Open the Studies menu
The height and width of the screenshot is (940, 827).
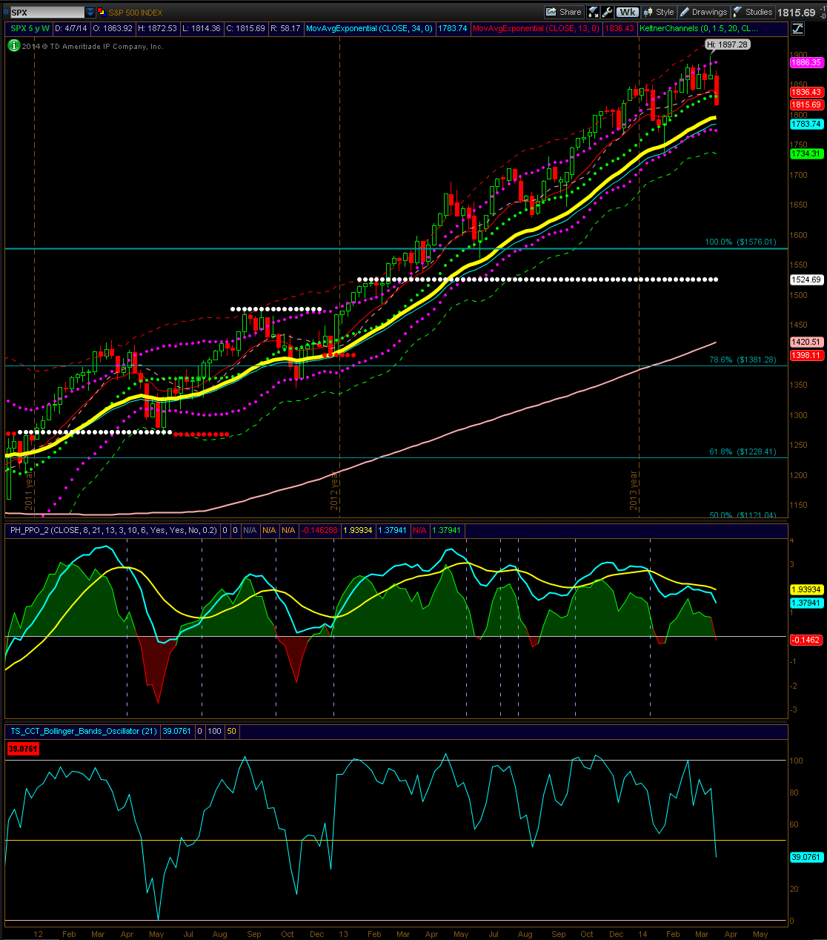[x=753, y=12]
